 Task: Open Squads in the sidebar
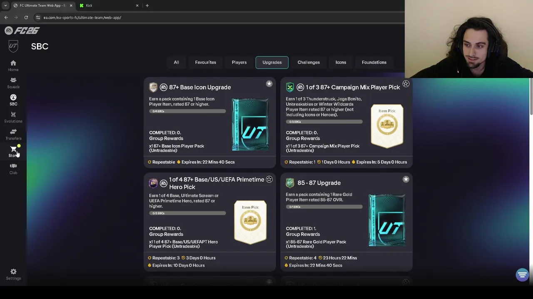13,83
